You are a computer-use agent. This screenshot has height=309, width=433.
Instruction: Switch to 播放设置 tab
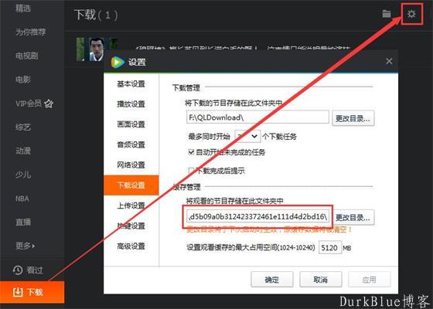tap(131, 104)
